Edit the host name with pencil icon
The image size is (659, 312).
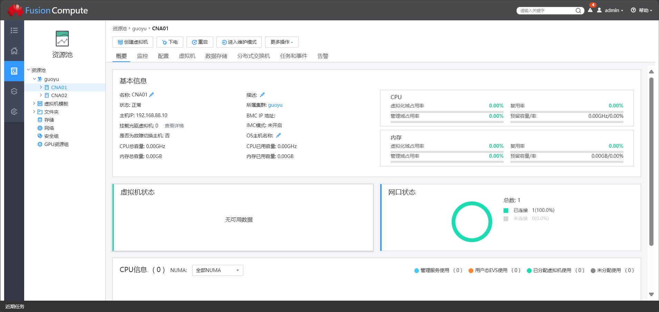click(x=151, y=94)
